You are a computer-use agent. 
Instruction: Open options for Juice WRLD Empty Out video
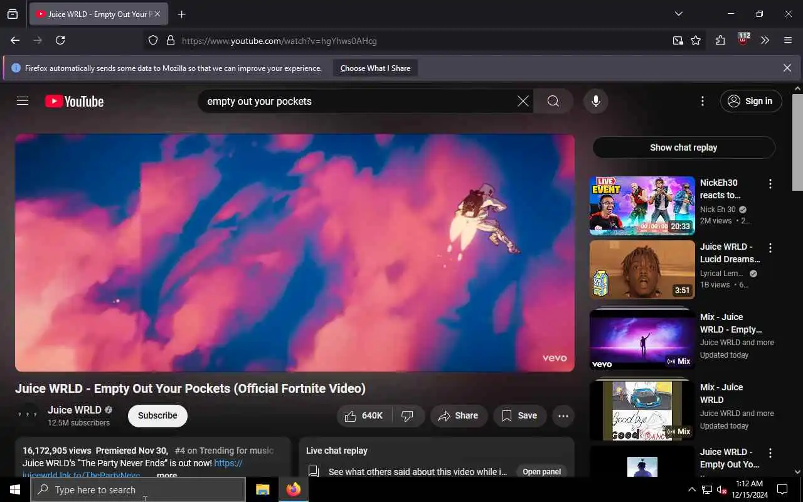pyautogui.click(x=770, y=453)
